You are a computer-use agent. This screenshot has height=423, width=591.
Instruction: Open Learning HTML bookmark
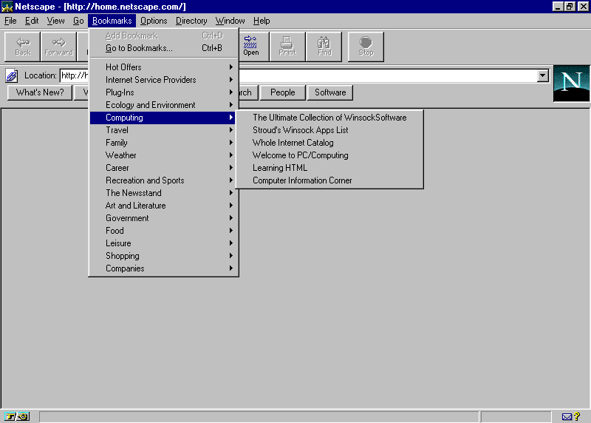329,168
